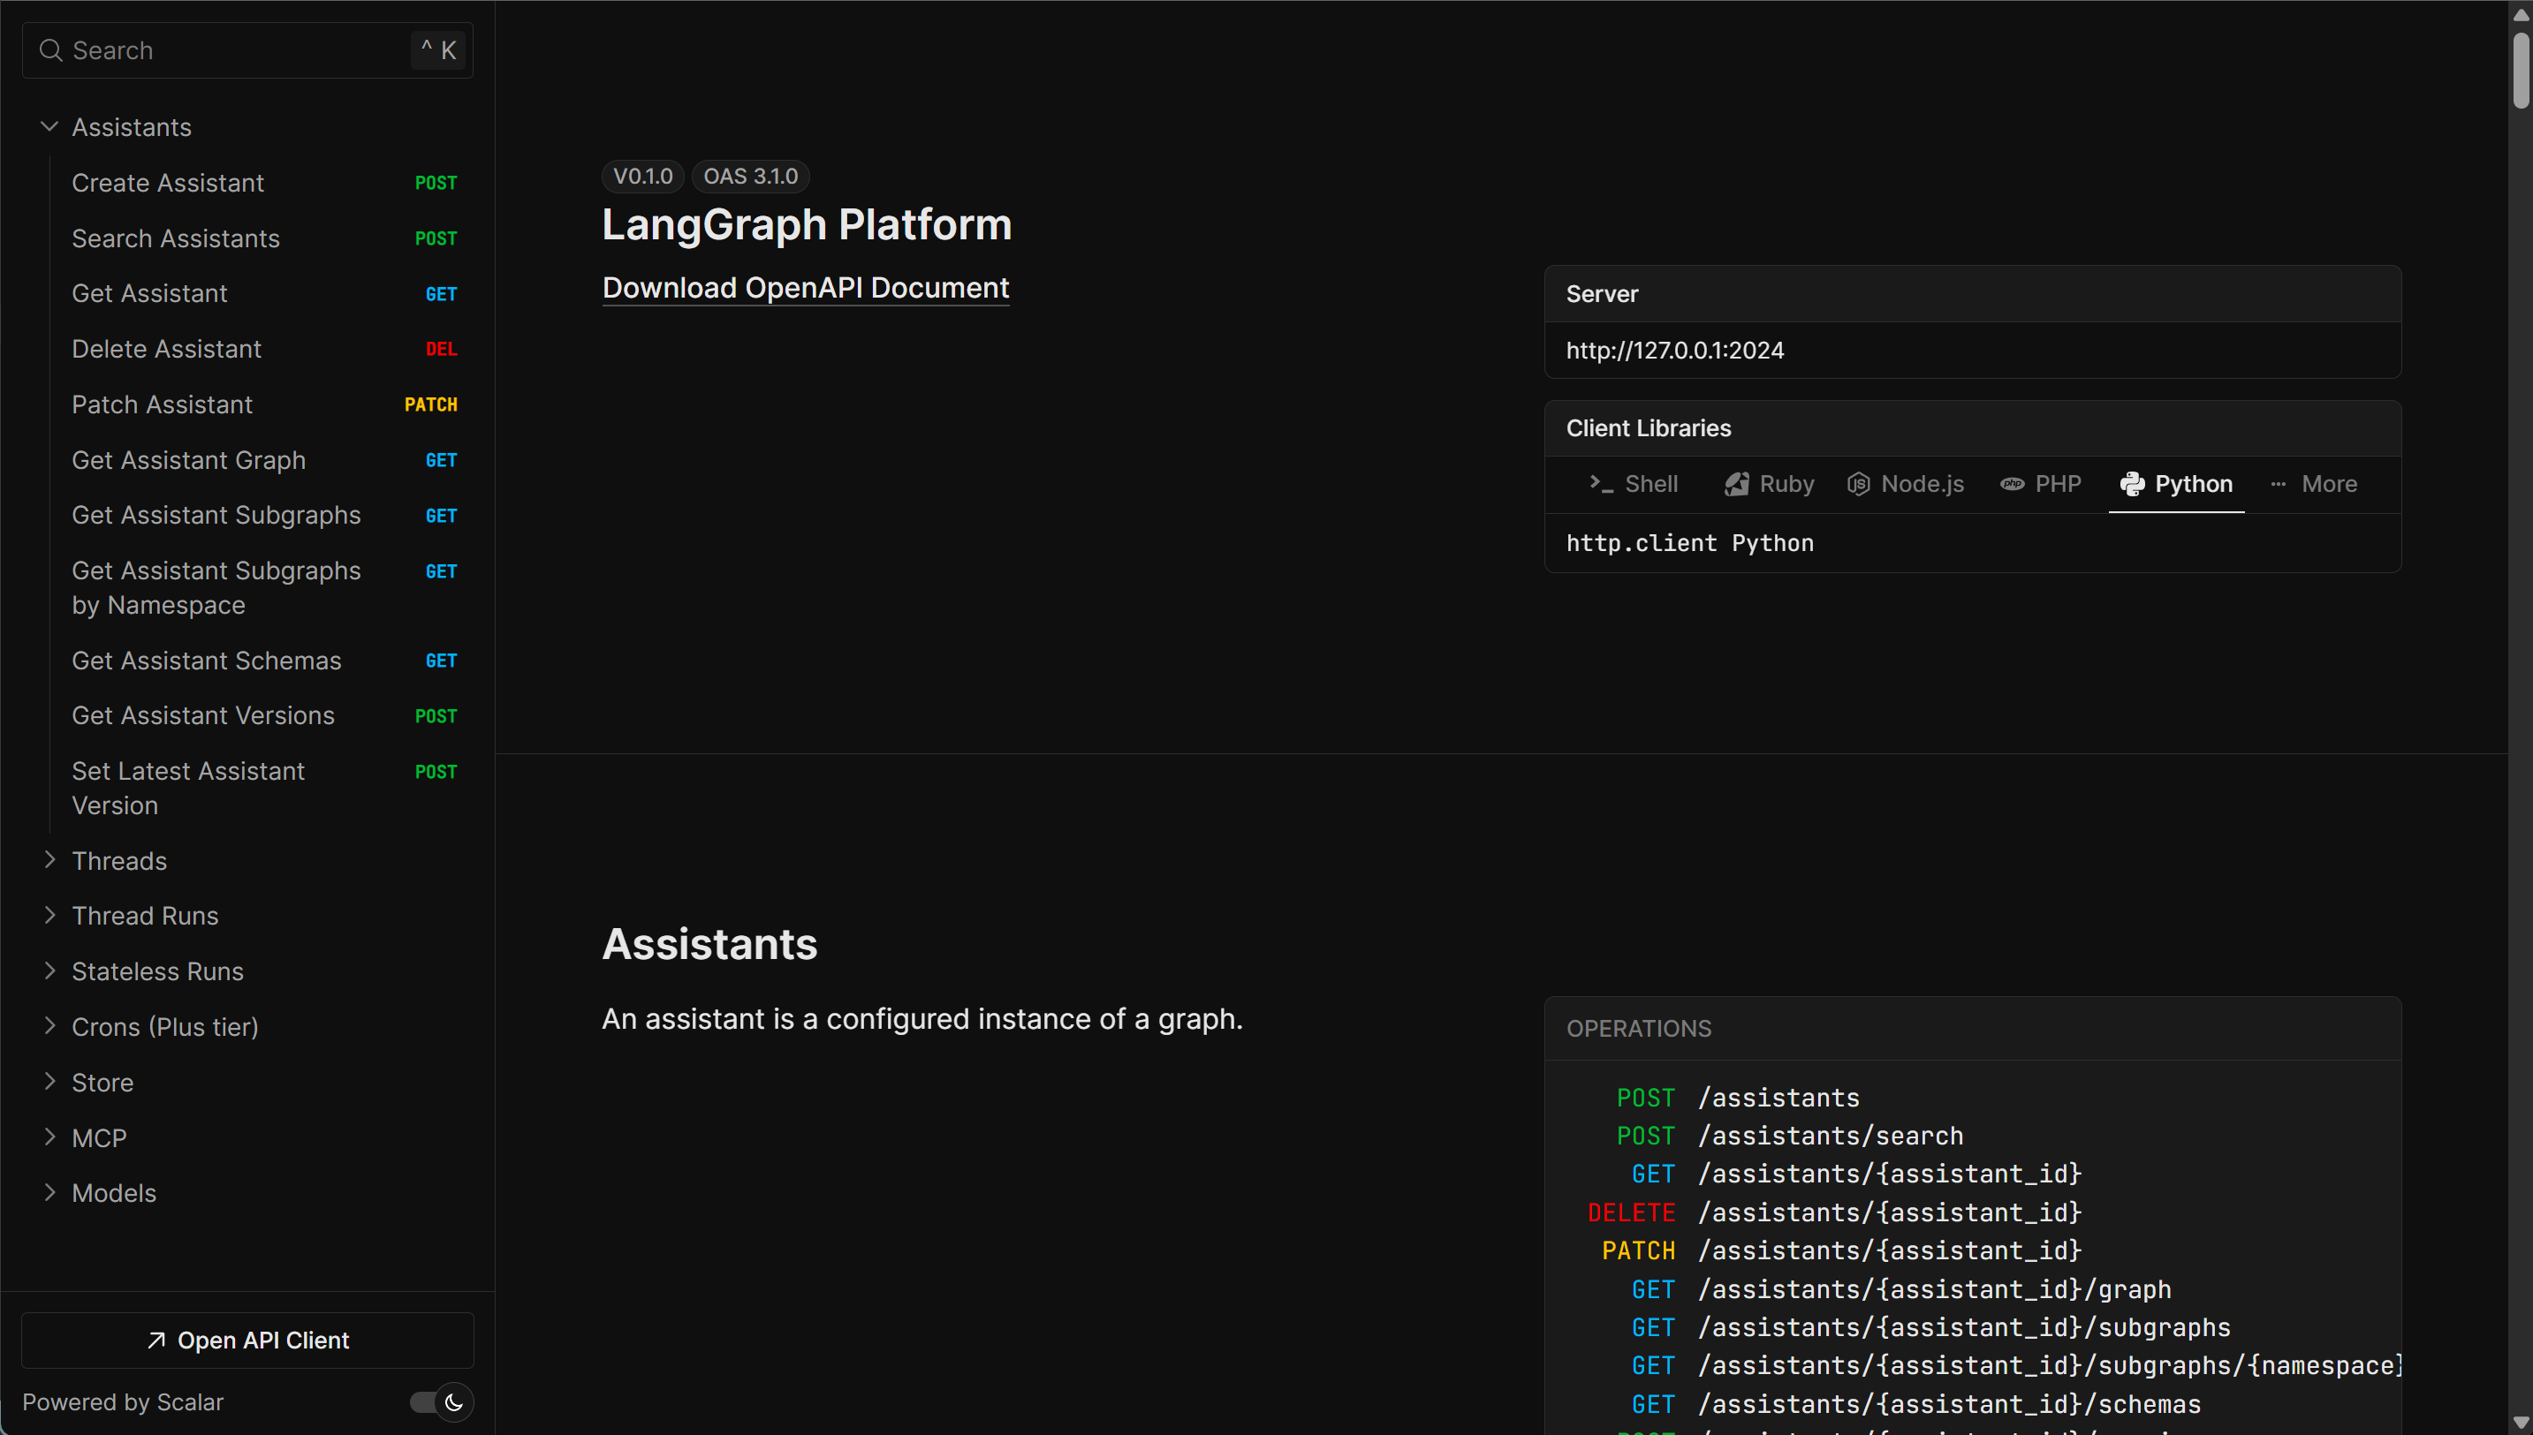Expand the MCP sidebar section
2533x1435 pixels.
tap(49, 1137)
